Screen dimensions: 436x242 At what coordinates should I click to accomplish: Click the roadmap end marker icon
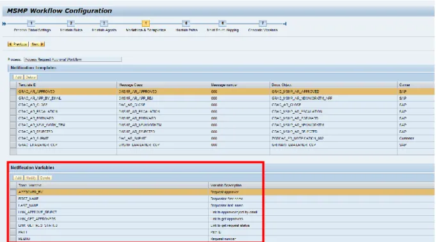coord(285,24)
